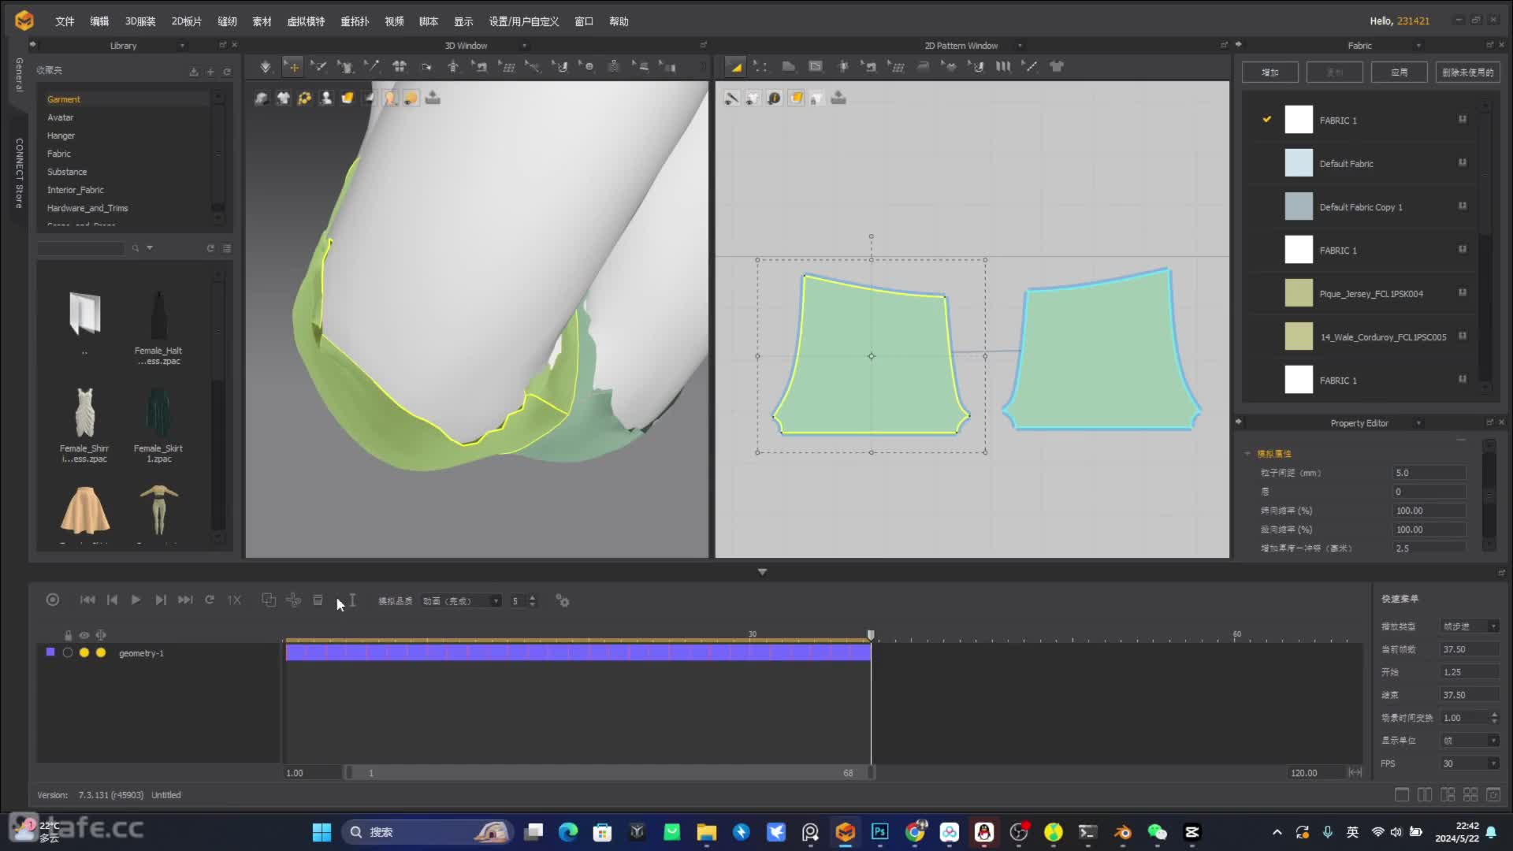This screenshot has width=1513, height=851.
Task: Open the 缝纫 menu
Action: click(x=227, y=21)
